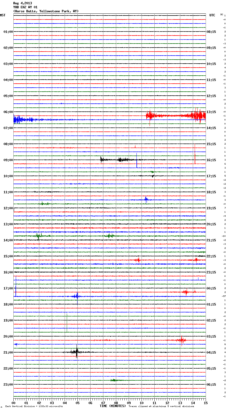Click the DC offset value -10
This screenshot has height=410, width=227.
click(224, 236)
